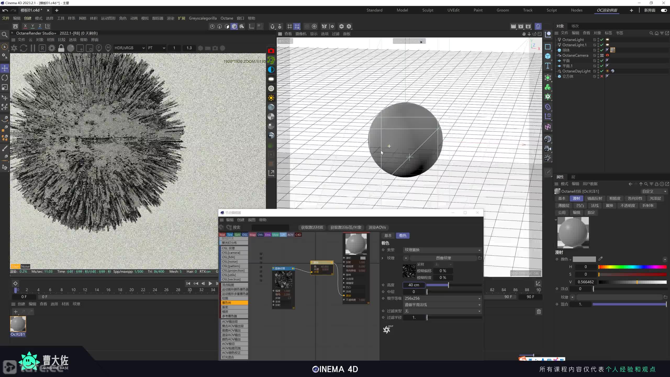Click the 渲染AOVs button
670x377 pixels.
[377, 227]
